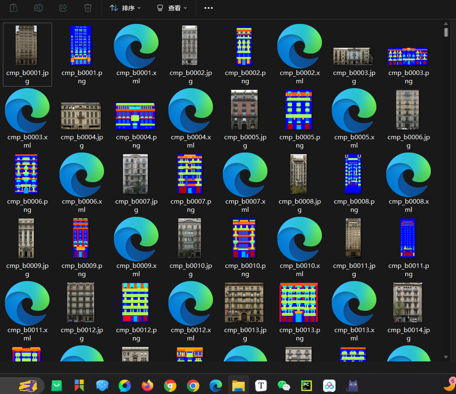Select the cmp_b0007.png label map thumbnail
This screenshot has height=394, width=456.
(190, 174)
